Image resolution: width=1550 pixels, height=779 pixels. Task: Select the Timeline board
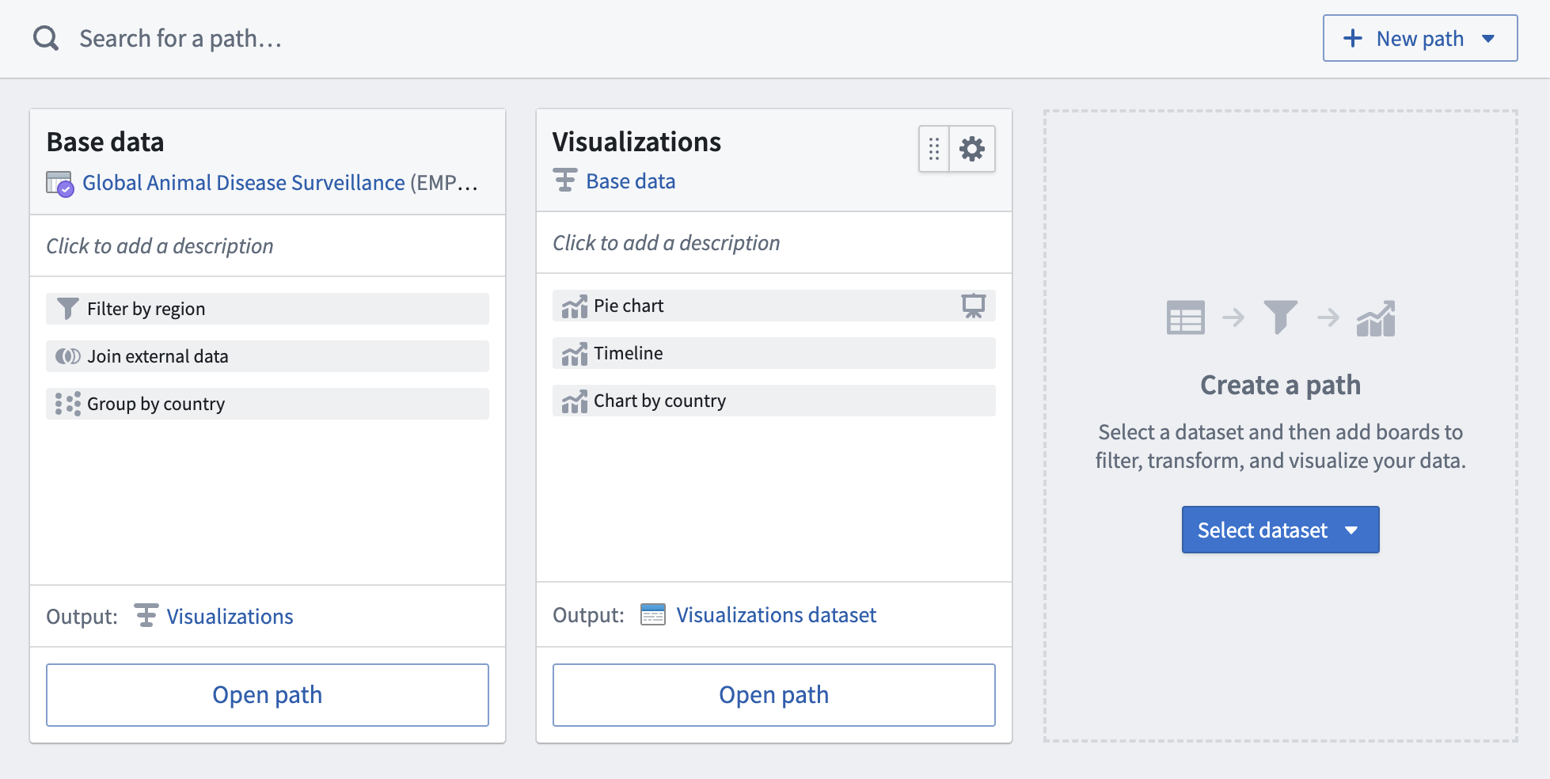pos(774,353)
